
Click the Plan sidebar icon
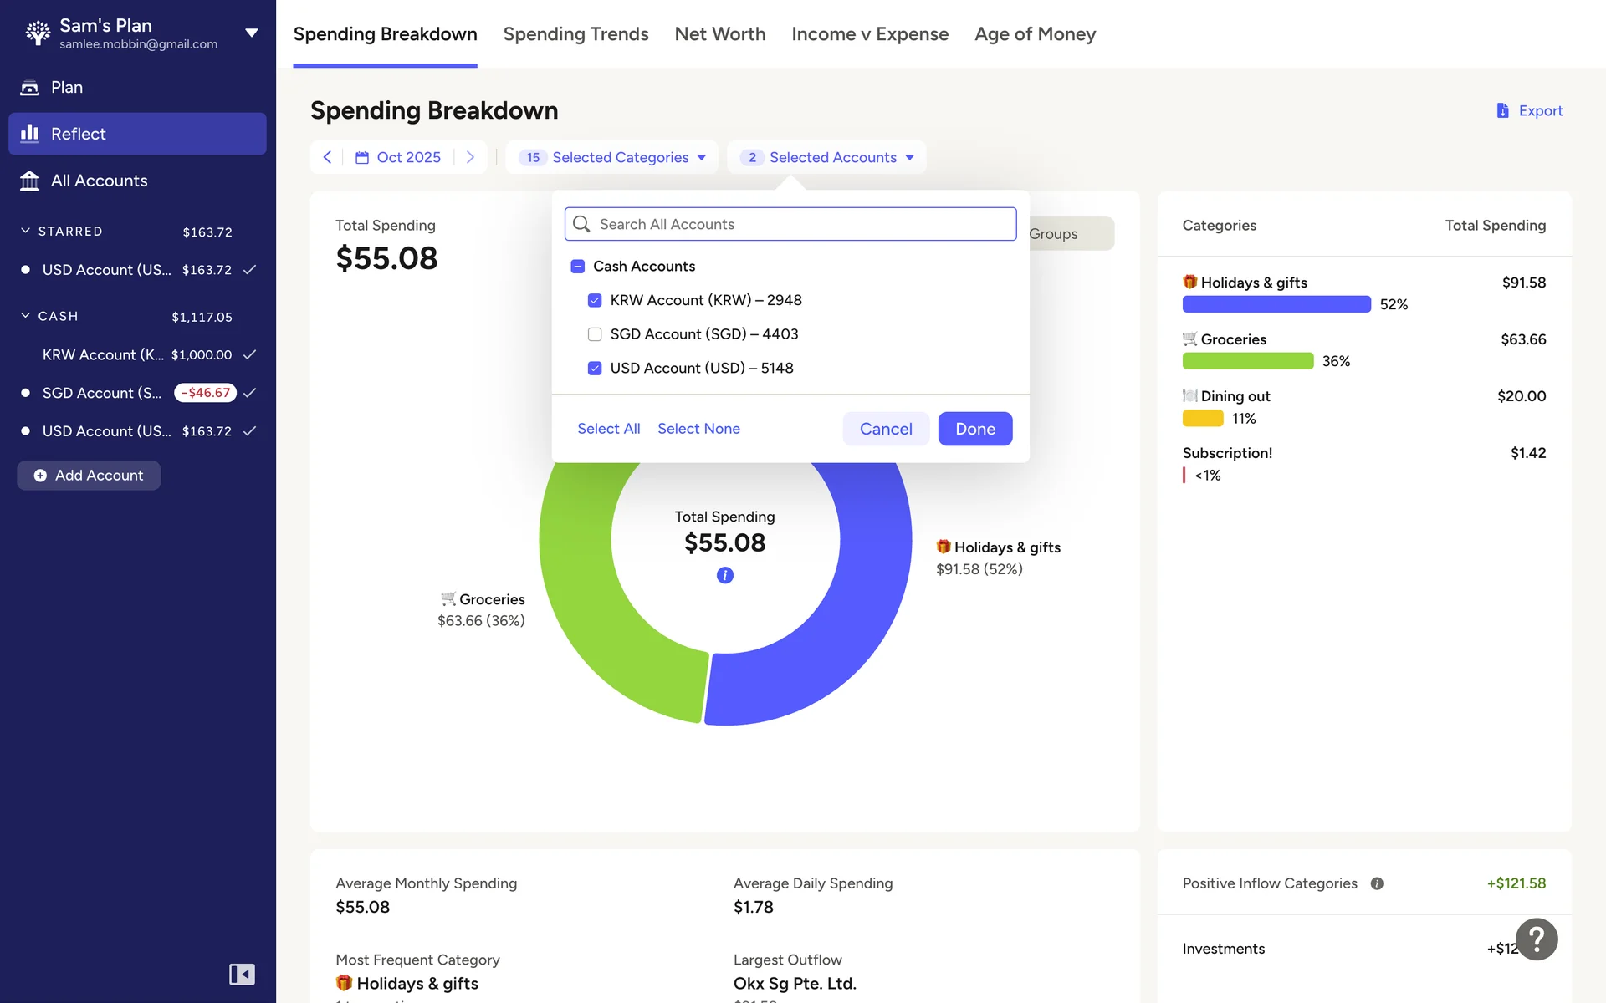pyautogui.click(x=30, y=87)
